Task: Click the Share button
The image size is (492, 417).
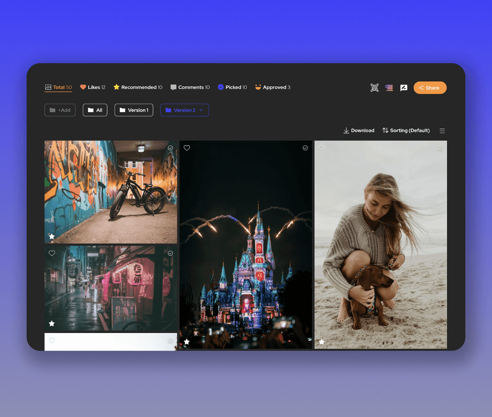Action: (x=430, y=88)
